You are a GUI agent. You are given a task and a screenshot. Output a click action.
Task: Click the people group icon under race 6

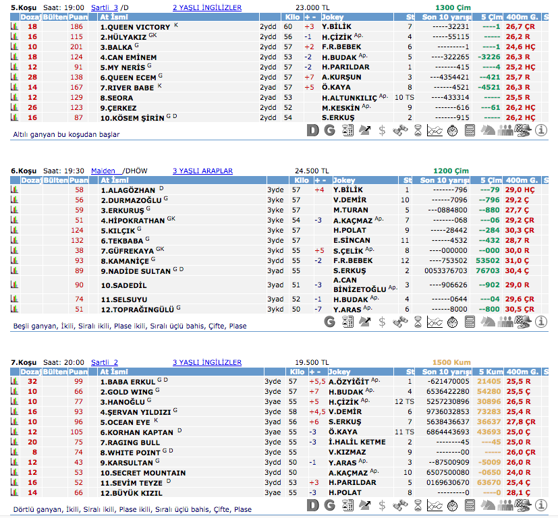(x=505, y=322)
